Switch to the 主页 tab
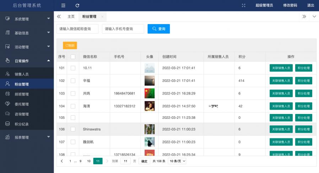 71,17
